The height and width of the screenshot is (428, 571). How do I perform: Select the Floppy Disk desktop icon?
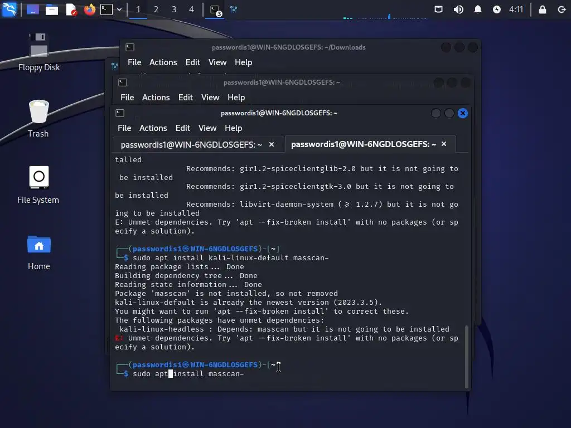39,53
